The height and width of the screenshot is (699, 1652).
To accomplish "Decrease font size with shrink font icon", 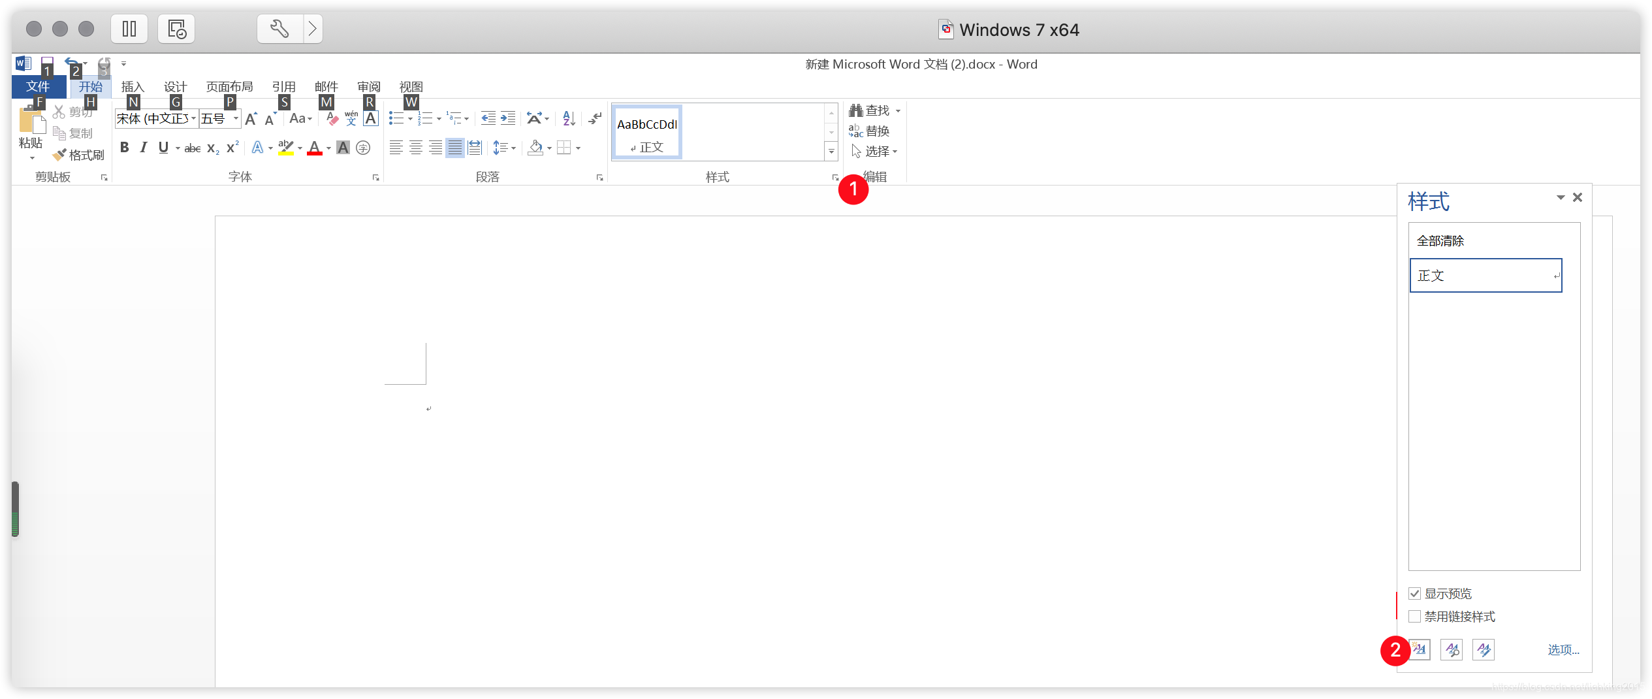I will point(270,119).
